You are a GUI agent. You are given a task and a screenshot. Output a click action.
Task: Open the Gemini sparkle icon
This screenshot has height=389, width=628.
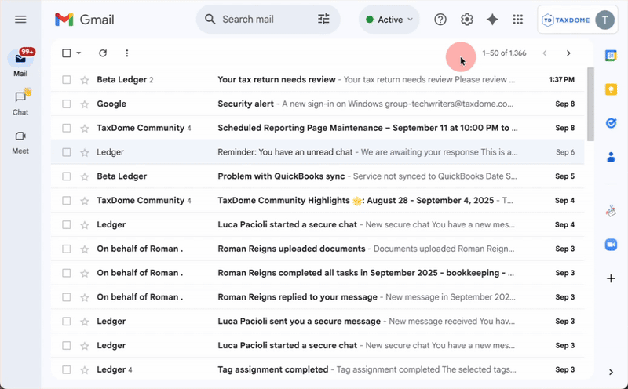point(492,20)
